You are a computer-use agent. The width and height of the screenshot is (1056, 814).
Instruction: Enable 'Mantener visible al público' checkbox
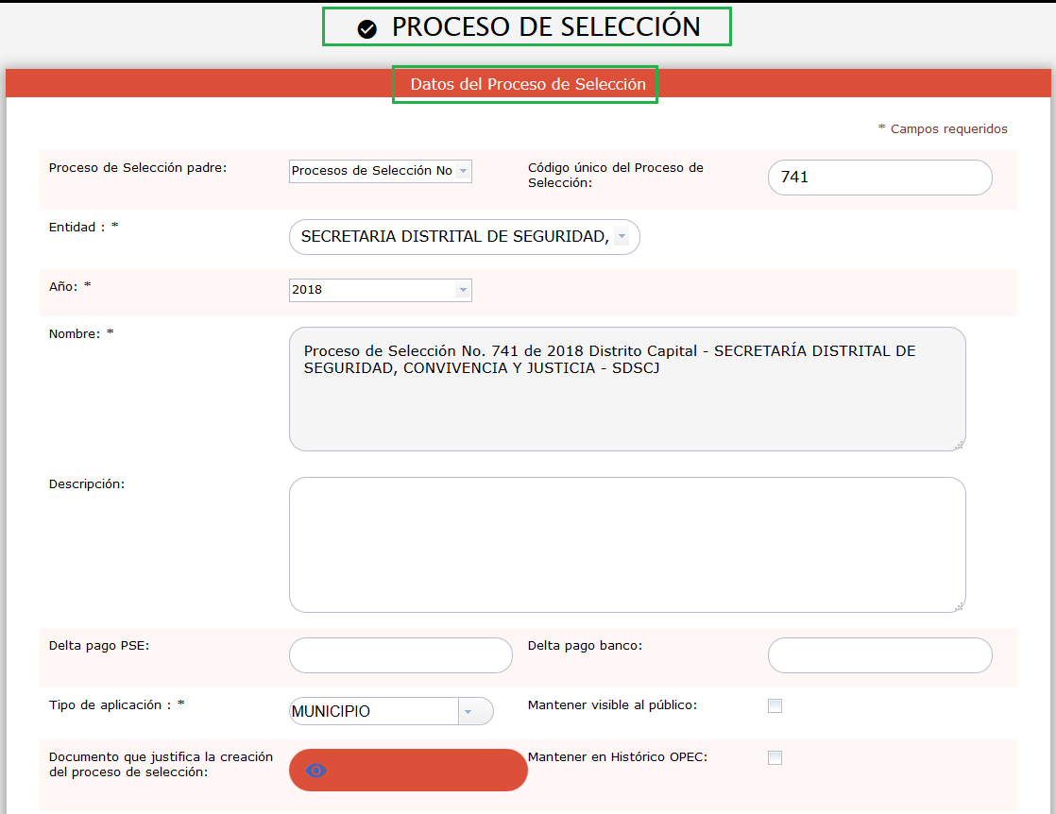[x=775, y=705]
